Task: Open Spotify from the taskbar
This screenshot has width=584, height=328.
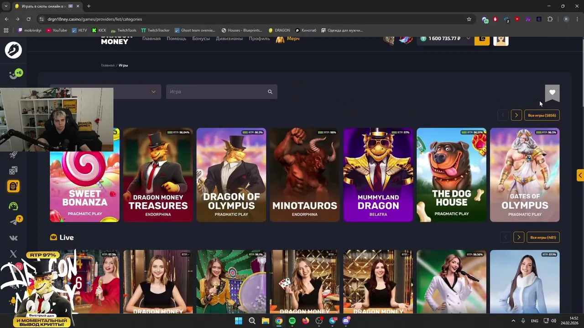Action: 292,321
